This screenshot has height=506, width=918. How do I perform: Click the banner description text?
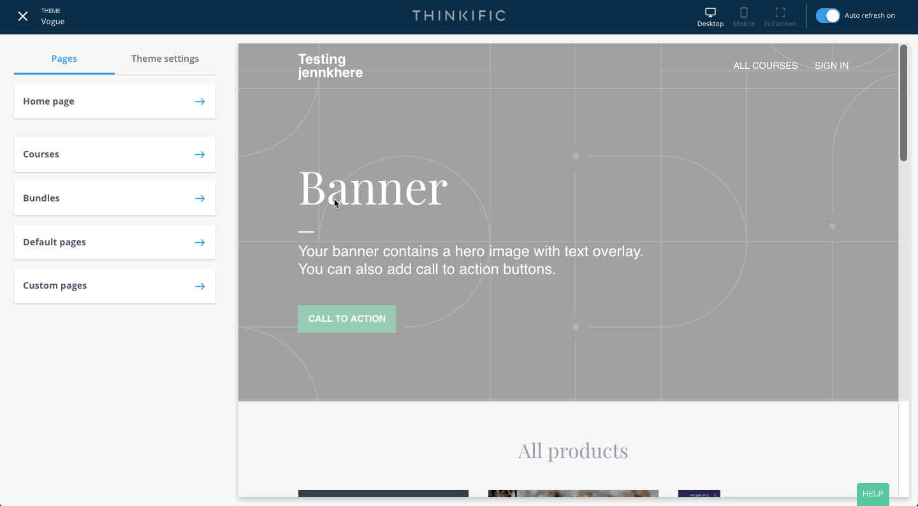coord(470,260)
